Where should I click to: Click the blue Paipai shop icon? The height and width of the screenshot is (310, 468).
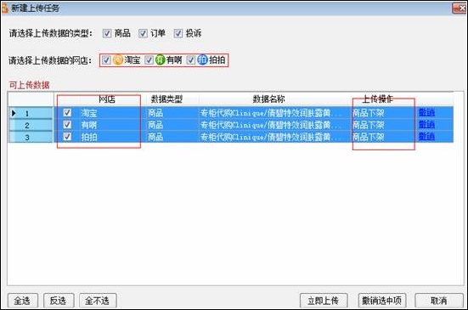click(202, 60)
